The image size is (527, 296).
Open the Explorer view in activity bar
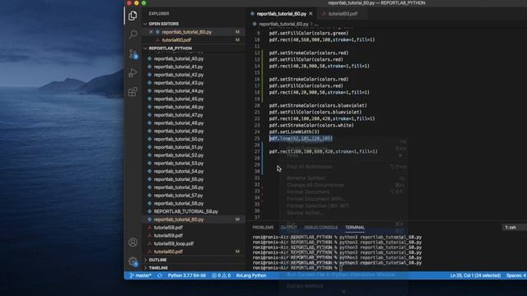[133, 16]
